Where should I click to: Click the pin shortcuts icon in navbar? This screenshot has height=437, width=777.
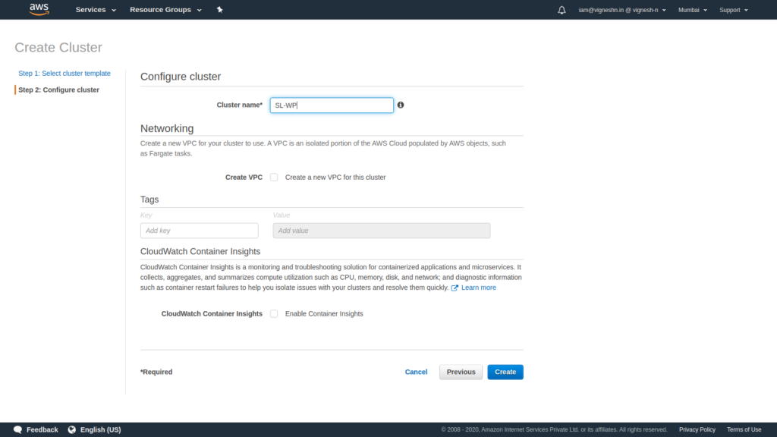[219, 9]
